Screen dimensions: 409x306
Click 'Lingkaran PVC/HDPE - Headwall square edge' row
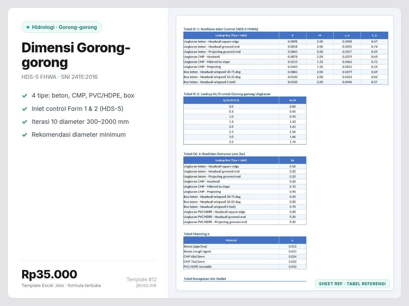point(245,212)
